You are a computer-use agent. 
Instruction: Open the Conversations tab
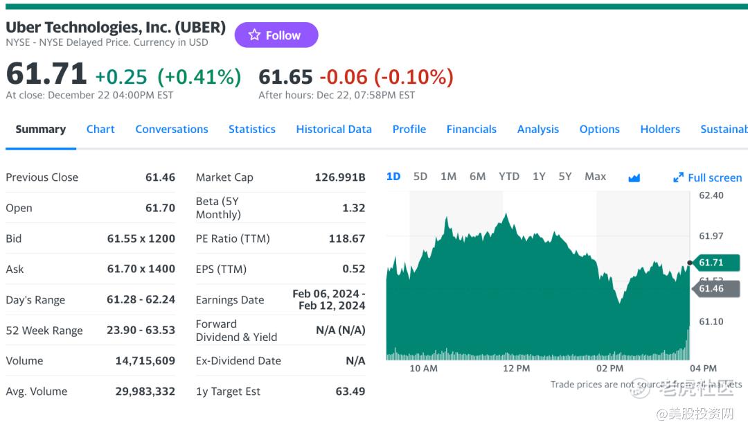coord(172,129)
